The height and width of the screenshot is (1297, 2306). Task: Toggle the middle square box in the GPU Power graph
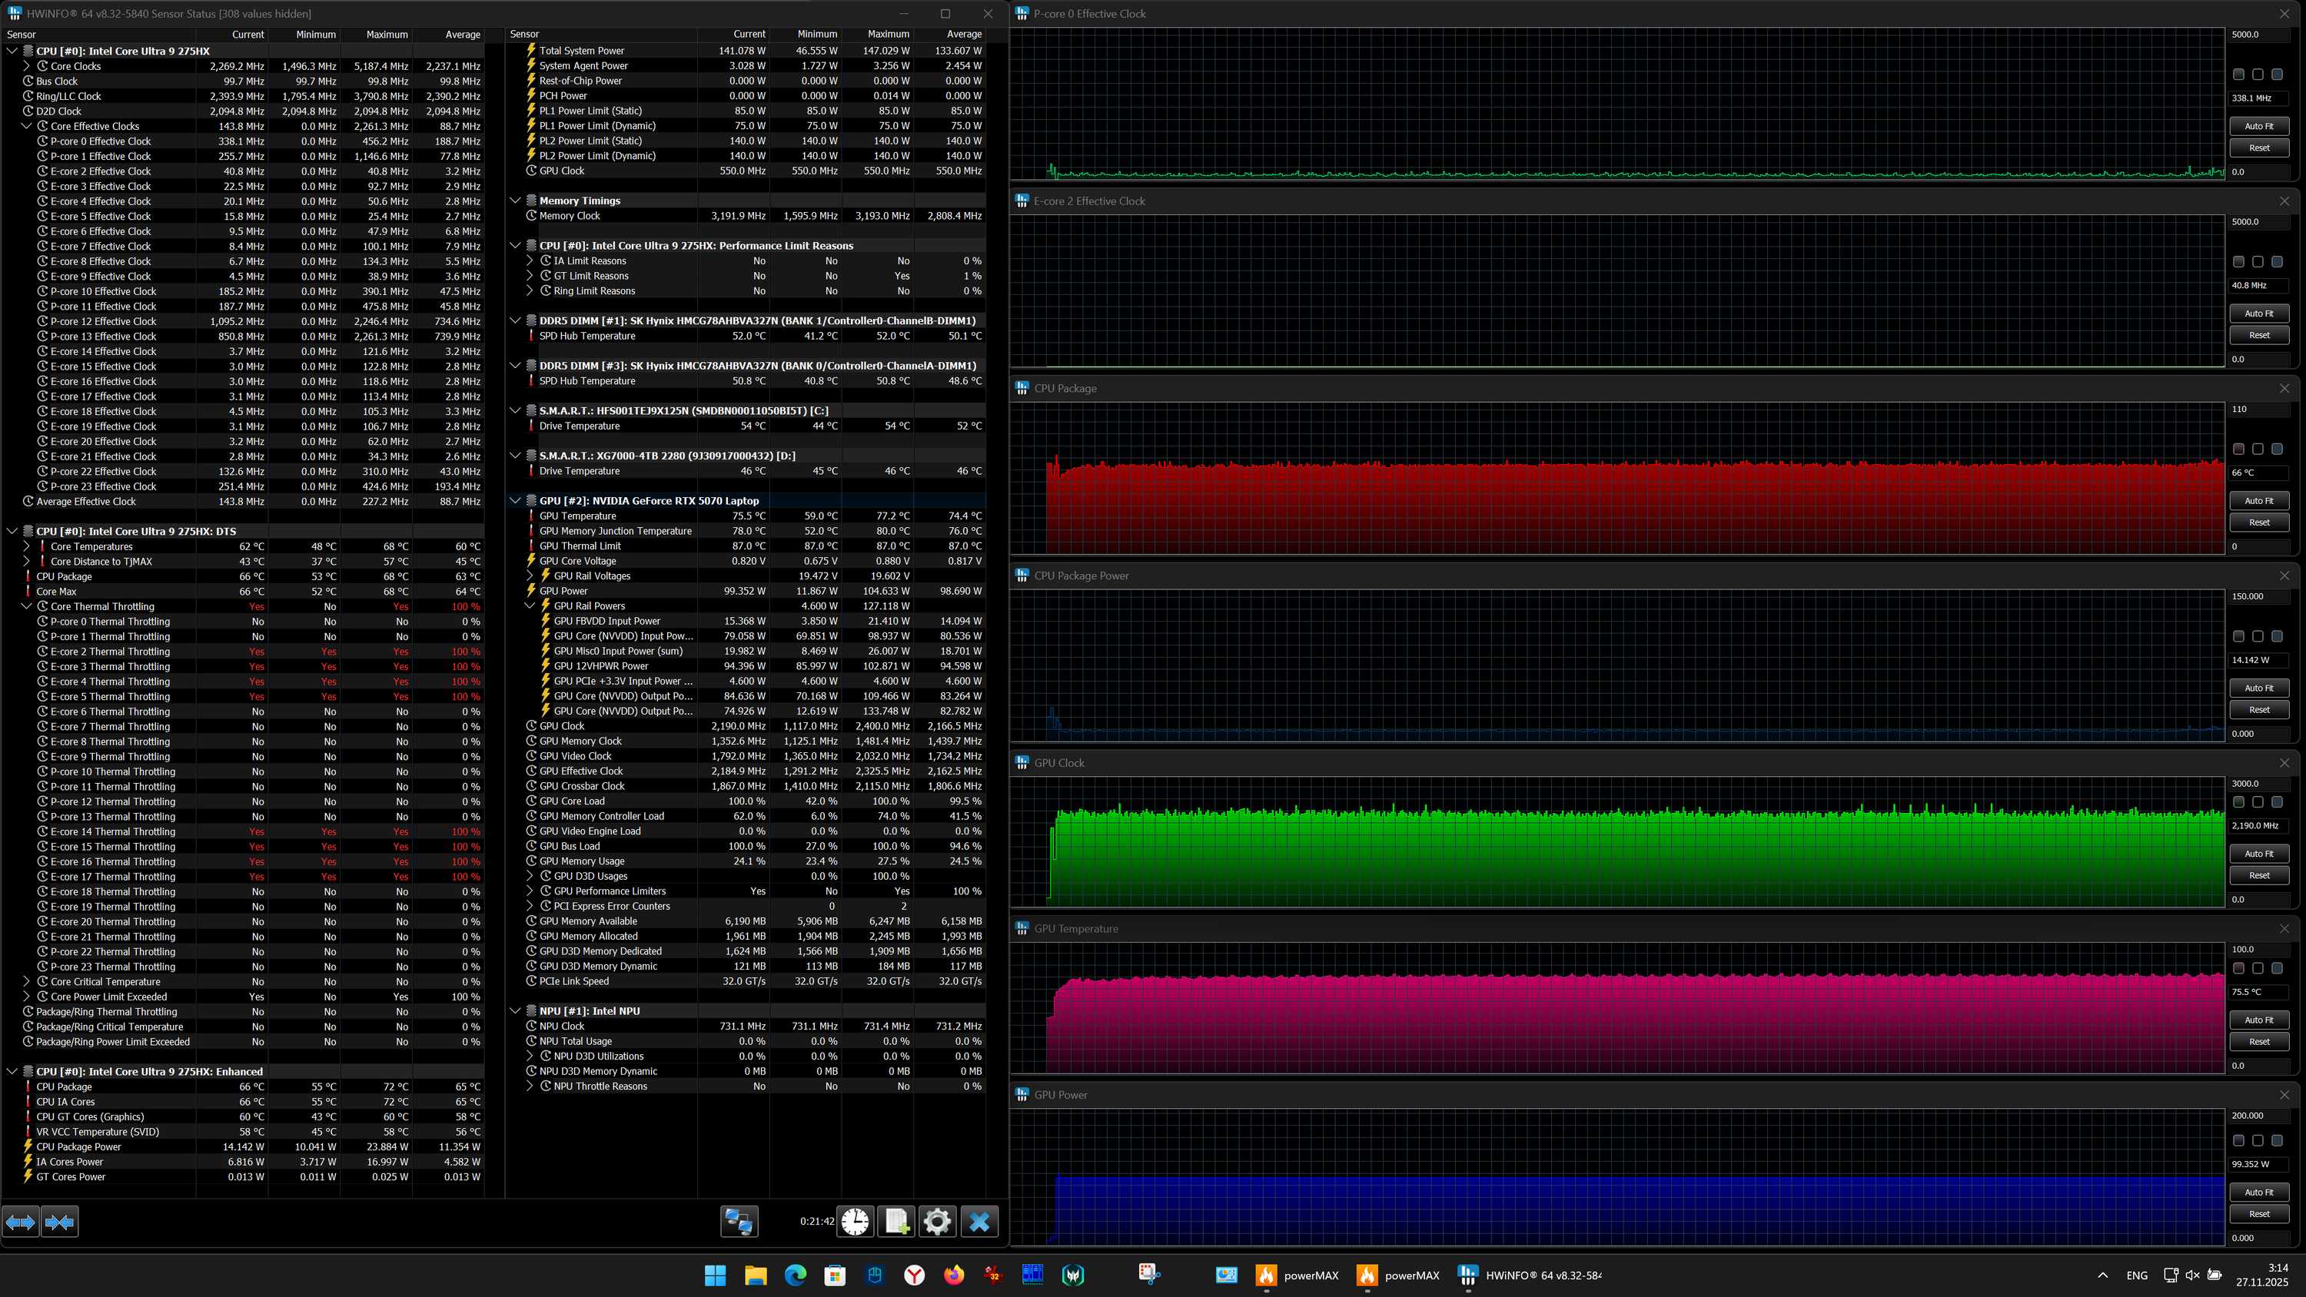[x=2258, y=1140]
